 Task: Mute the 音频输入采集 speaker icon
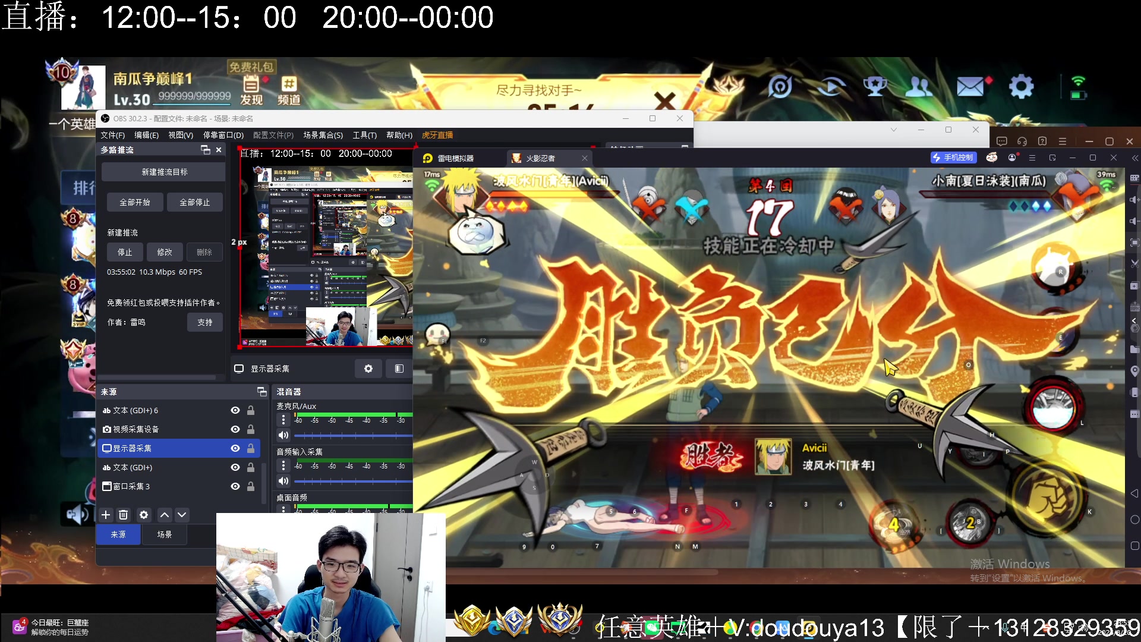283,481
